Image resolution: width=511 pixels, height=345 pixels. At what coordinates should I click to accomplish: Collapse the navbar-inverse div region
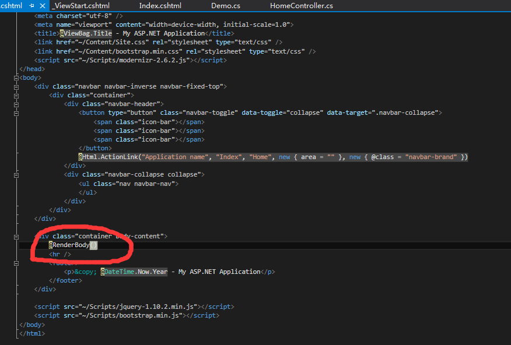(16, 87)
